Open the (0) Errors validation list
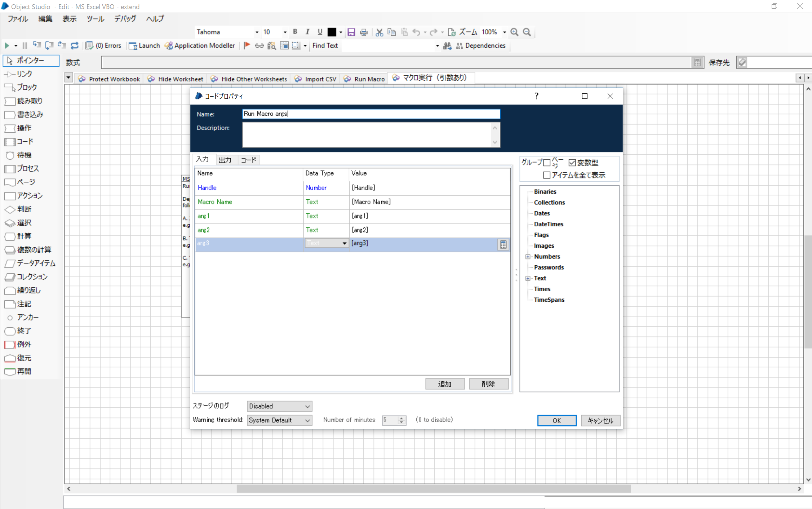 (103, 45)
